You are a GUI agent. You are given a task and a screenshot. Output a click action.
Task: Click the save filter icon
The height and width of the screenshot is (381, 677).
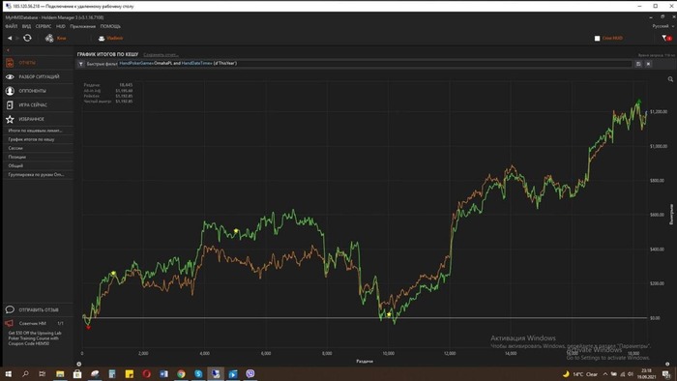click(x=638, y=64)
